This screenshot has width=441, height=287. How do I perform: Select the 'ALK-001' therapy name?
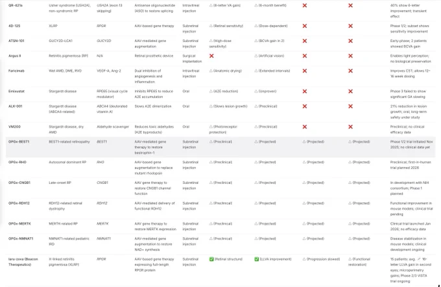coord(16,106)
